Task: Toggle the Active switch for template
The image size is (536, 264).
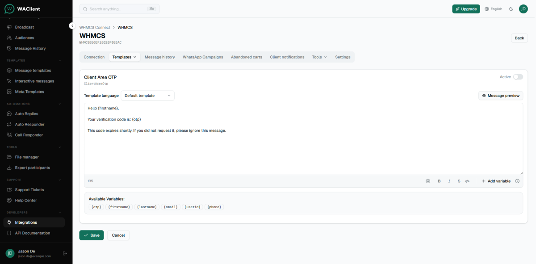Action: [518, 77]
